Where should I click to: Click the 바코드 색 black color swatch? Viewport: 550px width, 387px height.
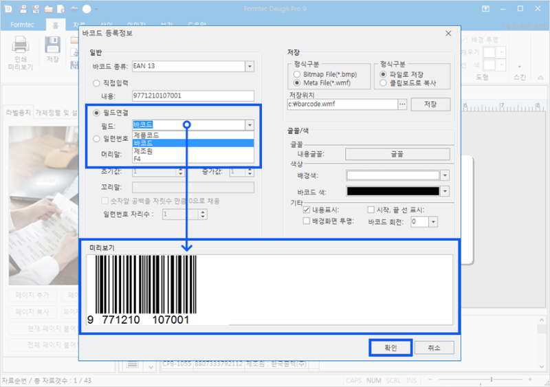coord(393,191)
